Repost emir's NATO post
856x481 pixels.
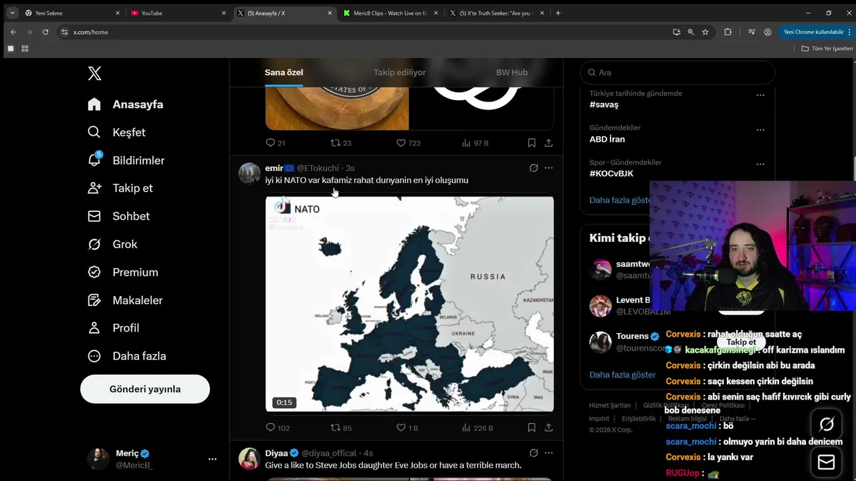[341, 428]
